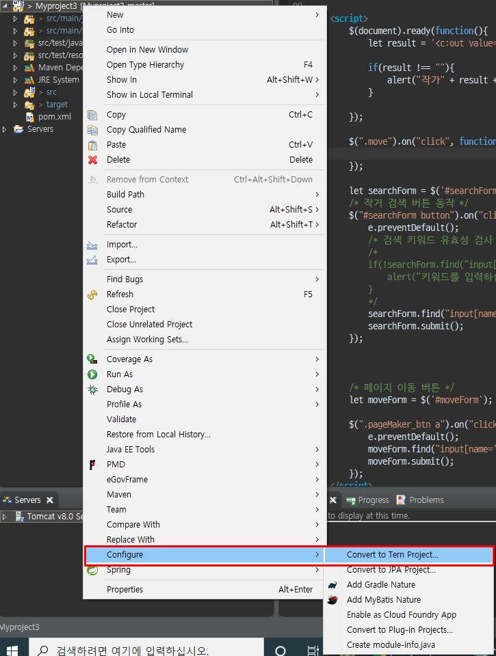
Task: Choose Add MyBatis Nature
Action: coord(408,600)
